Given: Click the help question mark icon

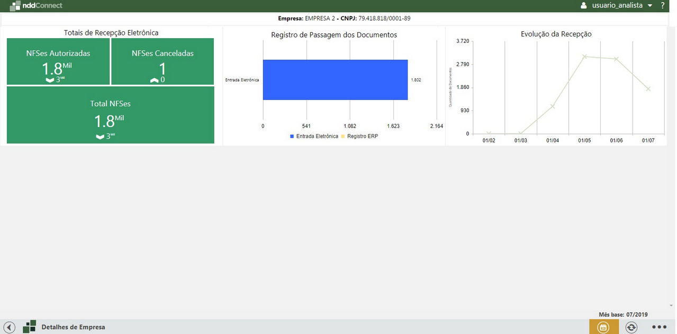Looking at the screenshot, I should pos(663,5).
